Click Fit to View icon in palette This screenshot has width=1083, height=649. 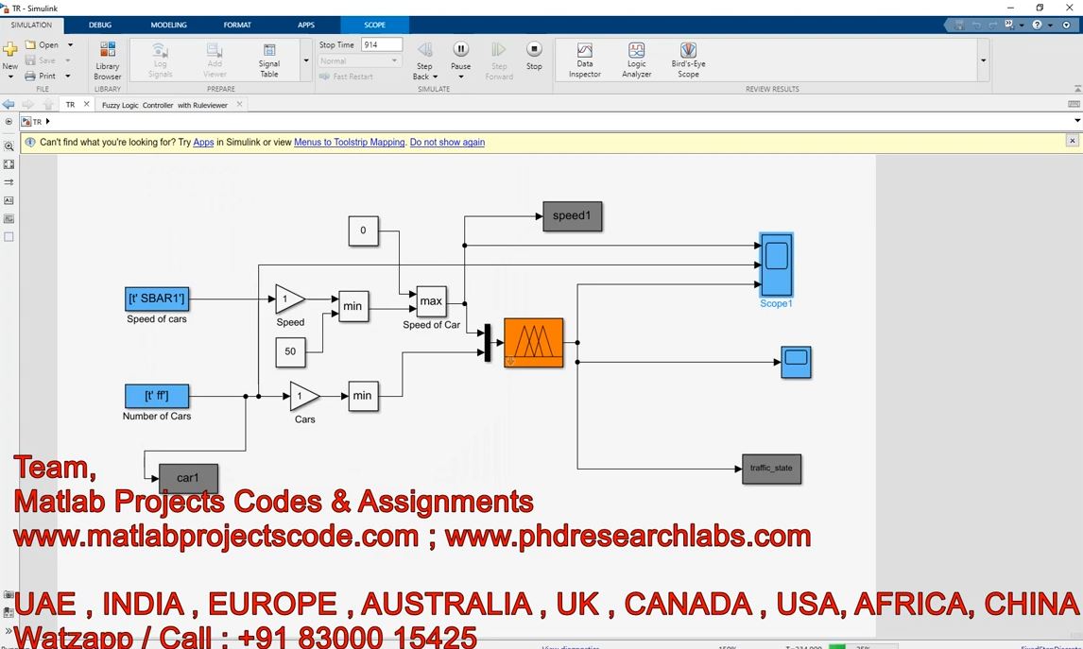click(x=9, y=164)
